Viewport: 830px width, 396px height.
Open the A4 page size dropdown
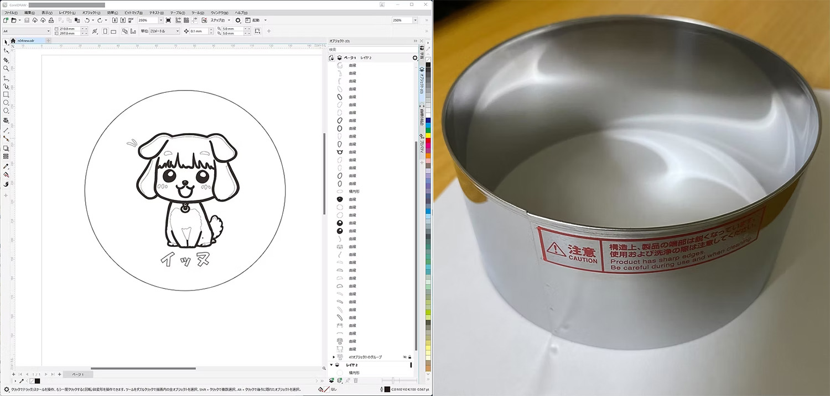pos(48,31)
